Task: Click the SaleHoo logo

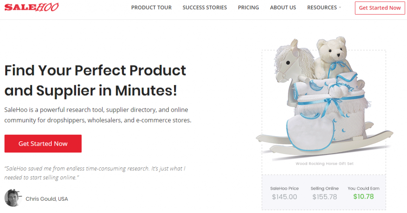Action: click(31, 8)
